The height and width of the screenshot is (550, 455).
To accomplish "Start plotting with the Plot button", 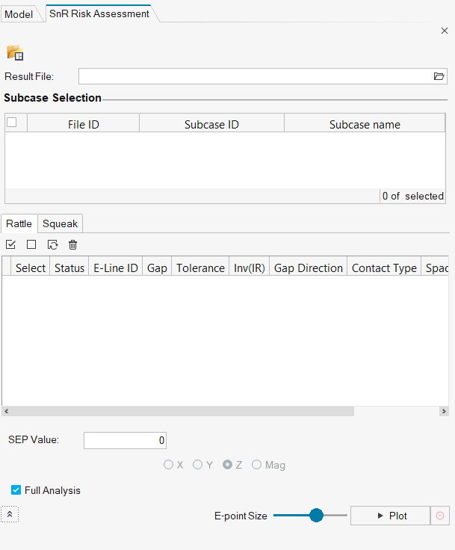I will [x=390, y=516].
